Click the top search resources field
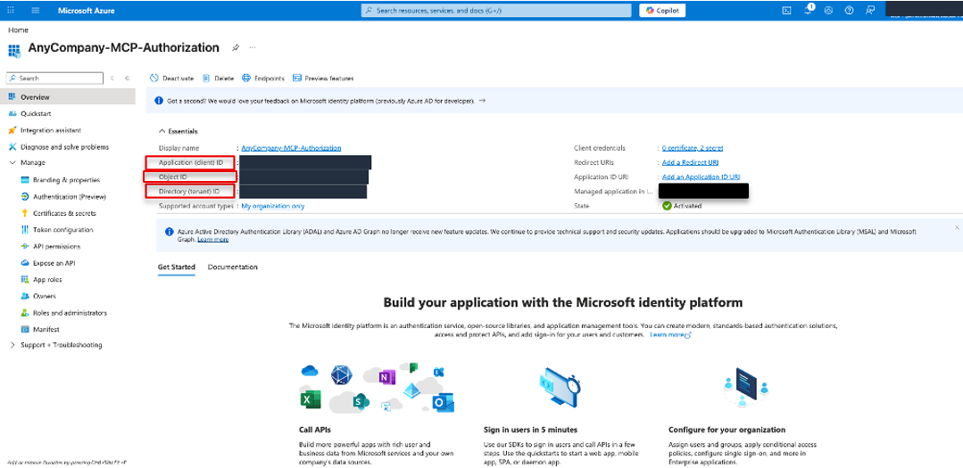Image resolution: width=963 pixels, height=468 pixels. [496, 11]
